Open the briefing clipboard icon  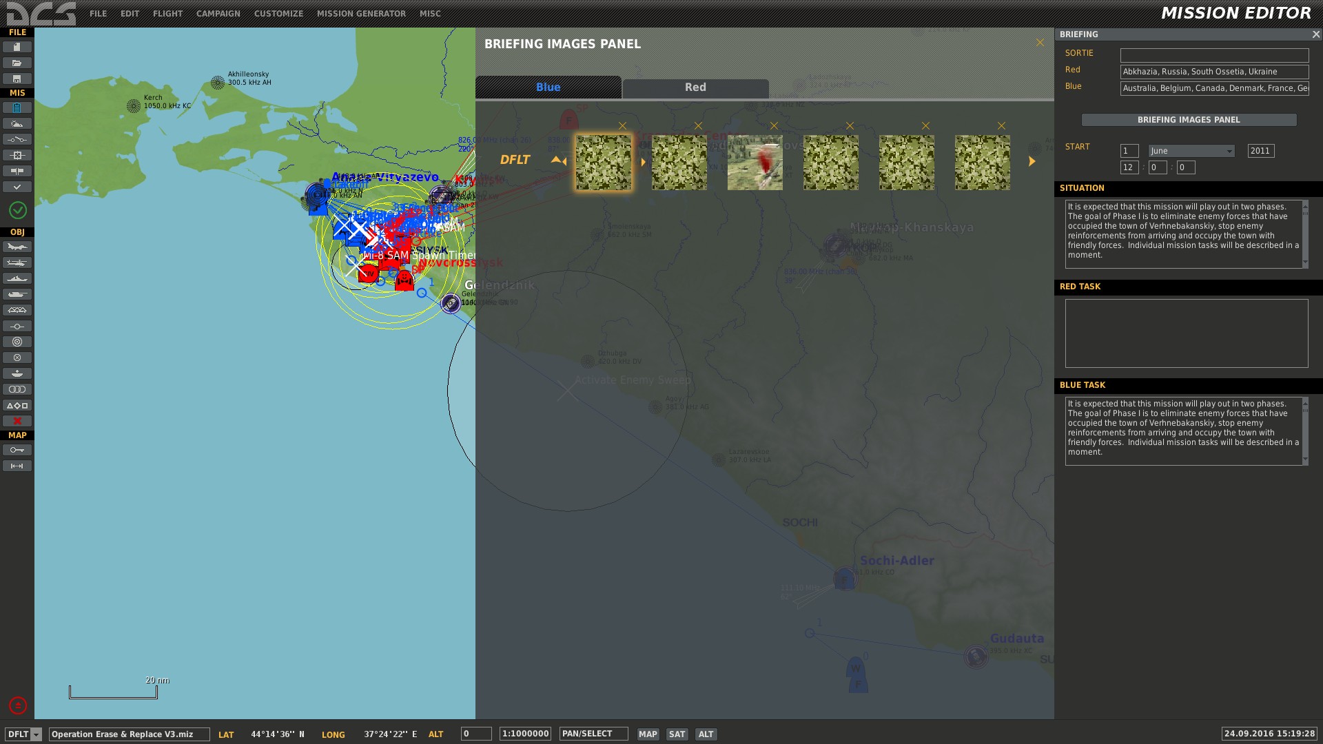[17, 107]
